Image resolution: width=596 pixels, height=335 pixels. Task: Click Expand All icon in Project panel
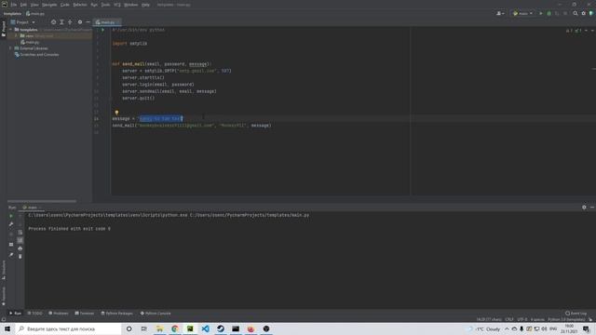(61, 22)
